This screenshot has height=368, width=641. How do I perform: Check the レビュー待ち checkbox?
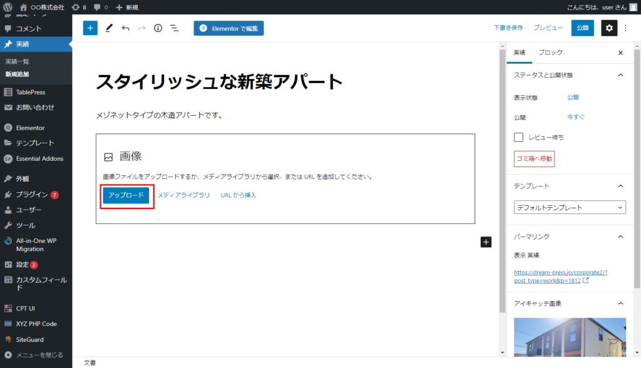[x=518, y=137]
